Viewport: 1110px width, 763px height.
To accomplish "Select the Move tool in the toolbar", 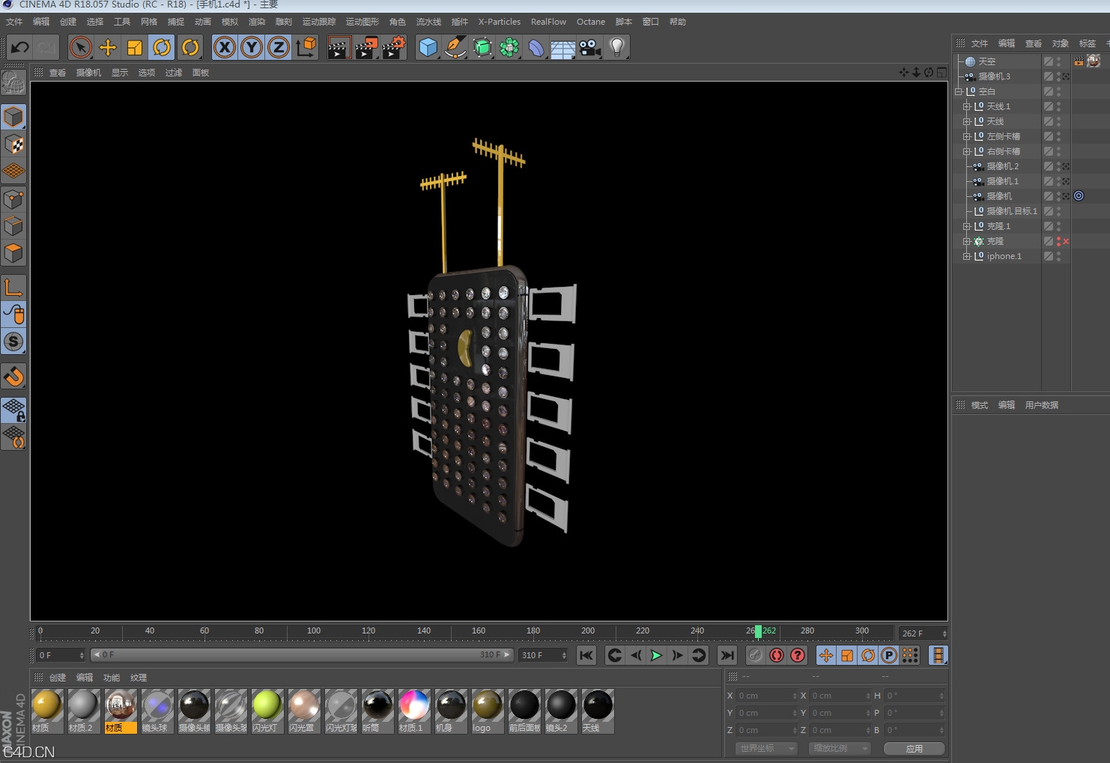I will pyautogui.click(x=108, y=48).
